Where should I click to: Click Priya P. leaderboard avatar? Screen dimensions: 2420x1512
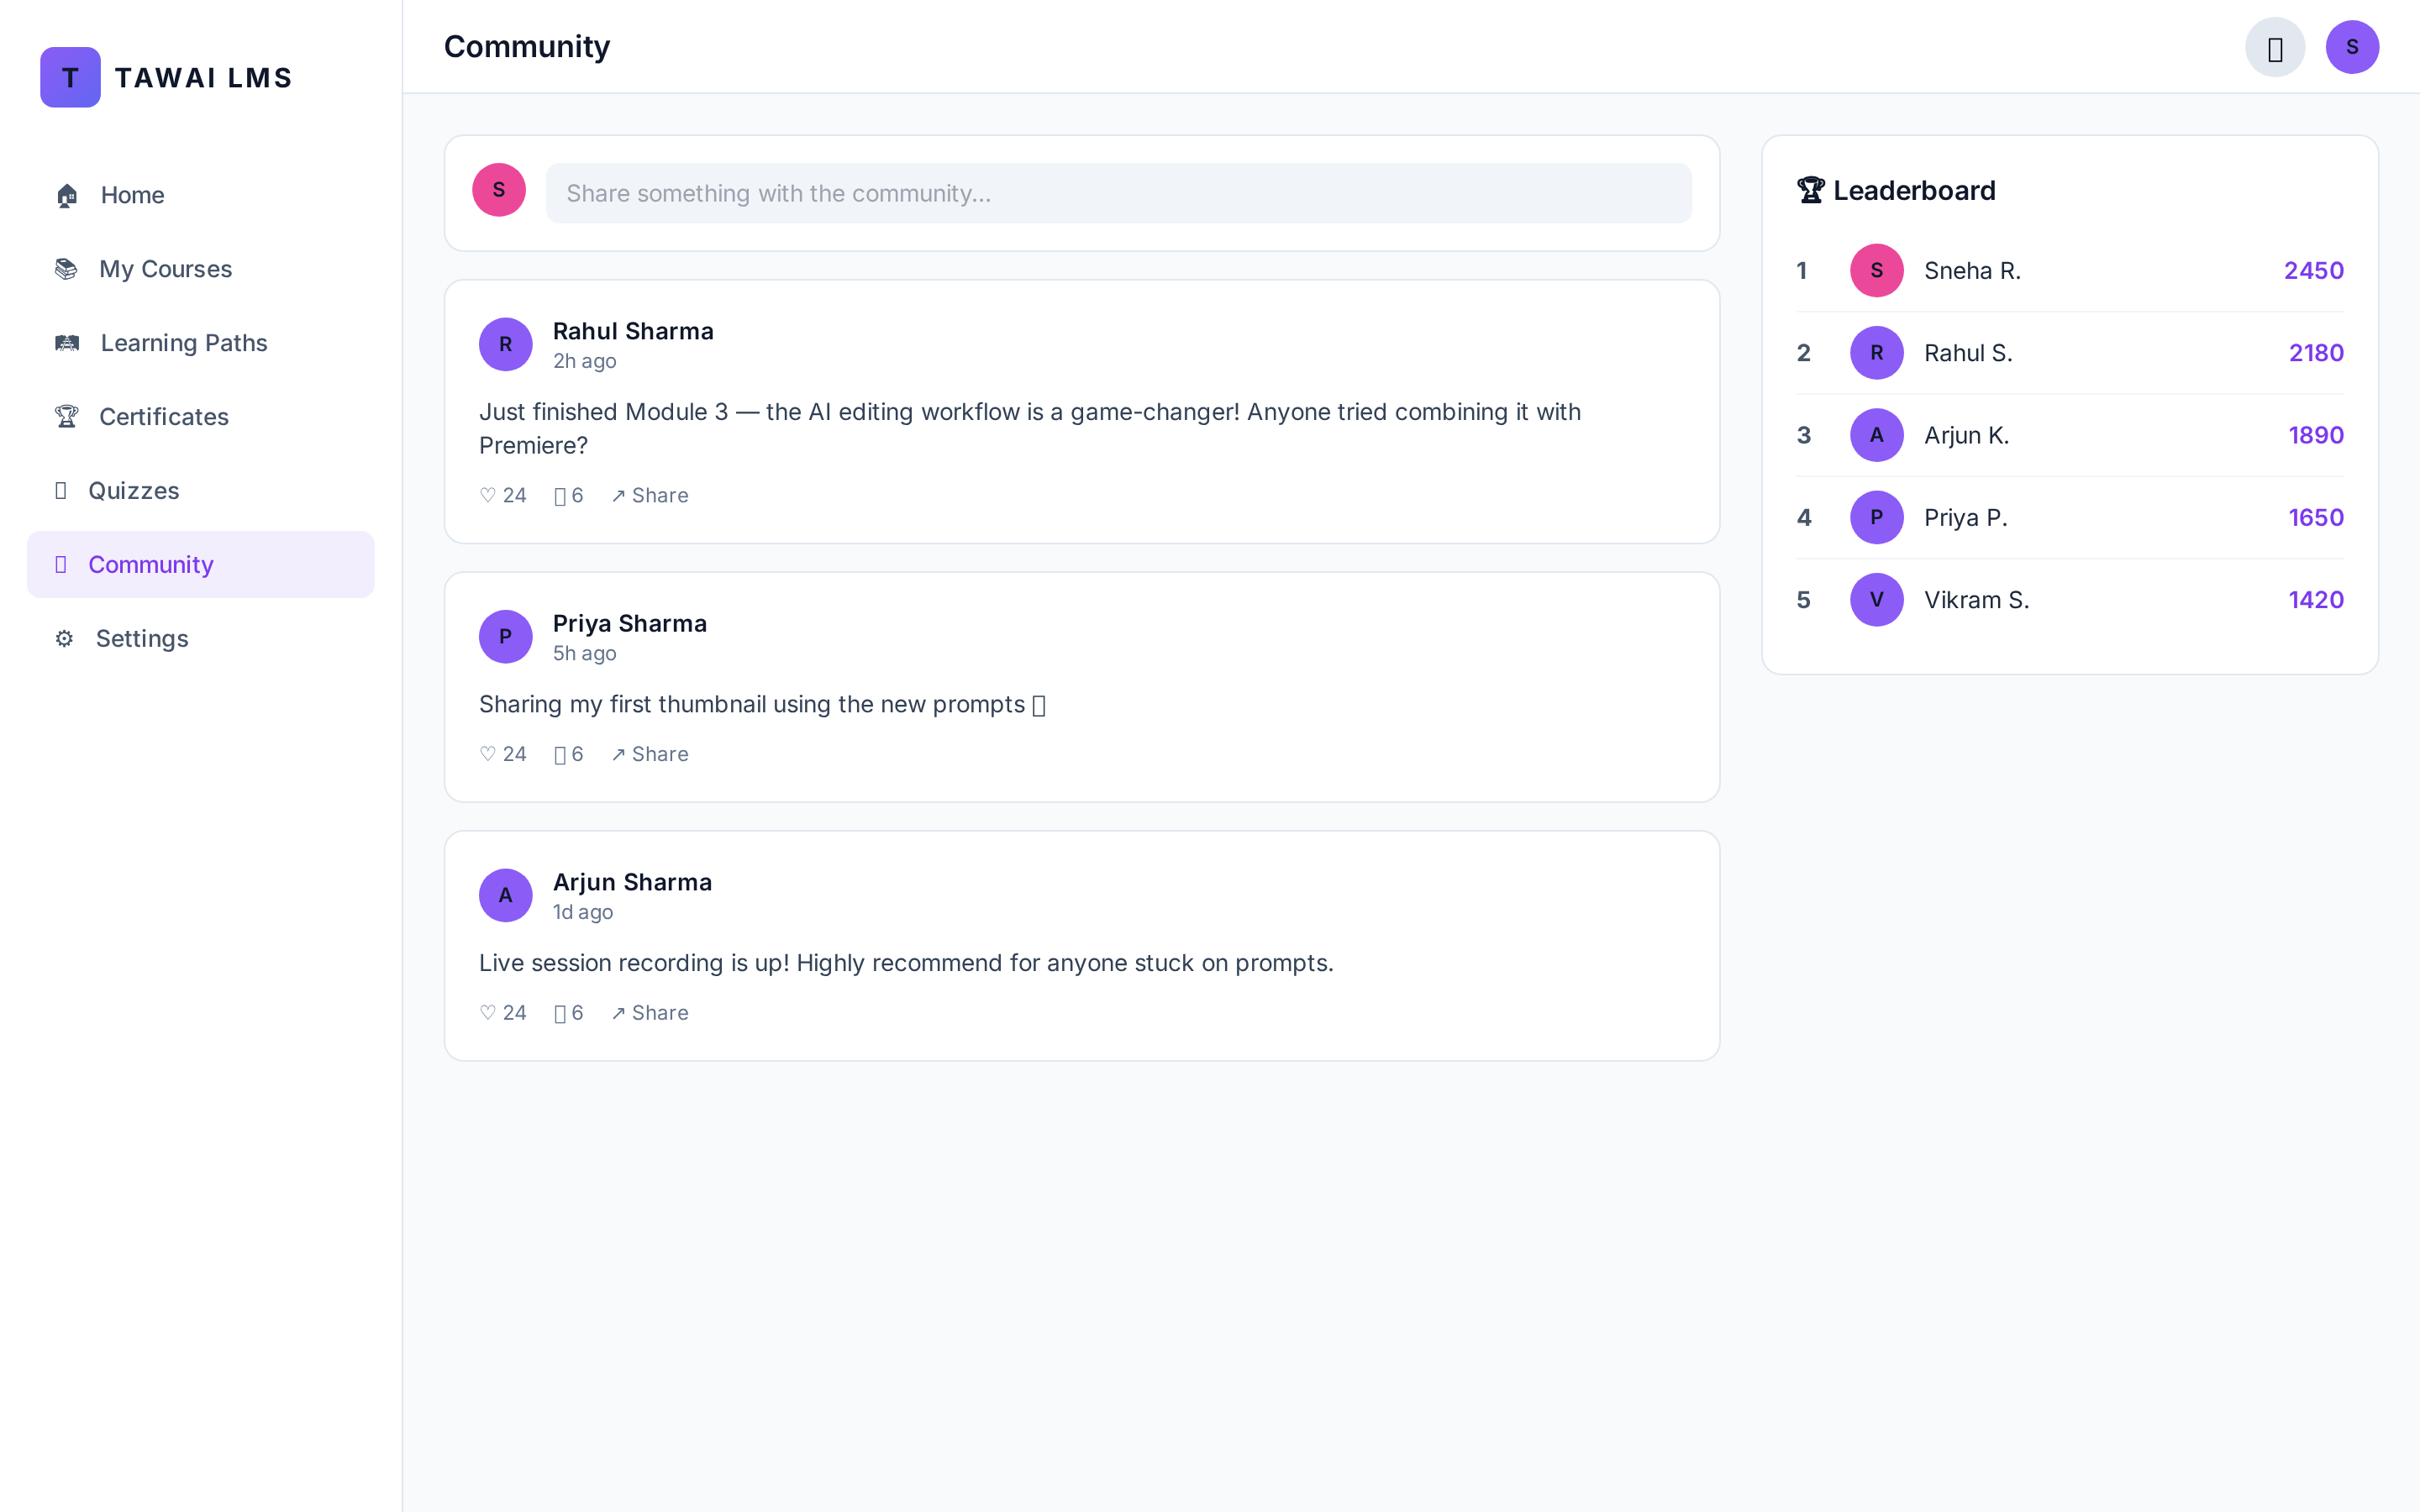tap(1877, 517)
